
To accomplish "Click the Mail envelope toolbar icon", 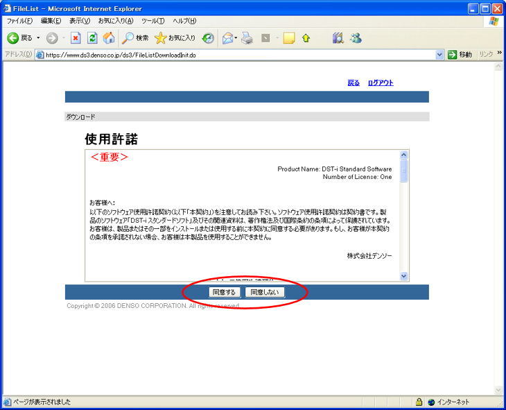I will [228, 38].
